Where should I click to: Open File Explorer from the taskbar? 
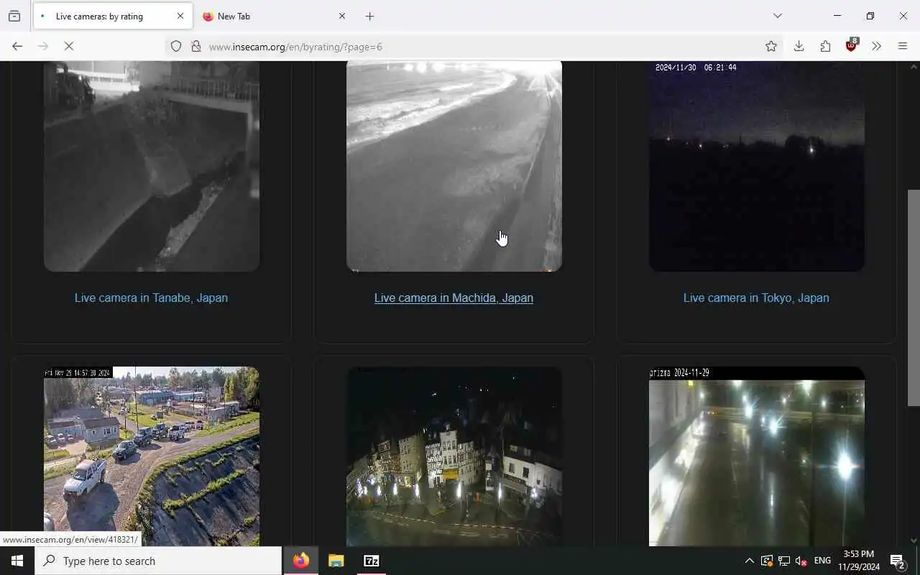(336, 561)
